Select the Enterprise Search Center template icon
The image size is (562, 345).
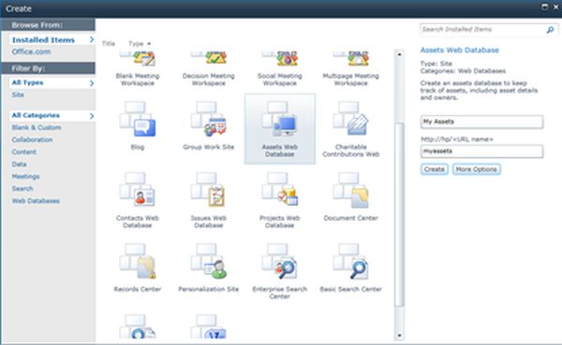click(x=280, y=262)
